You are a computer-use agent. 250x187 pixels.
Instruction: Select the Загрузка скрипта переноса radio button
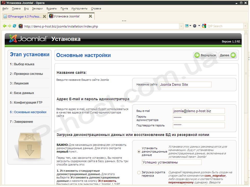pos(139,172)
